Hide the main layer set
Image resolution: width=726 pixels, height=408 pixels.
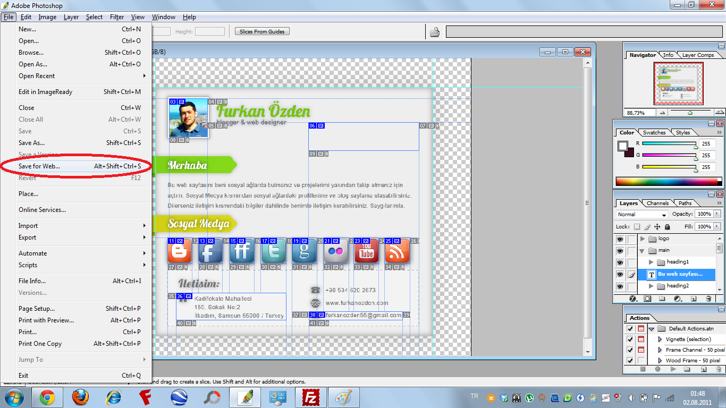(620, 251)
